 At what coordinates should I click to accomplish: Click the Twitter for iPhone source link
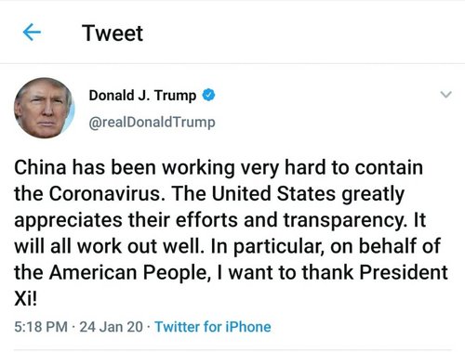(x=213, y=327)
